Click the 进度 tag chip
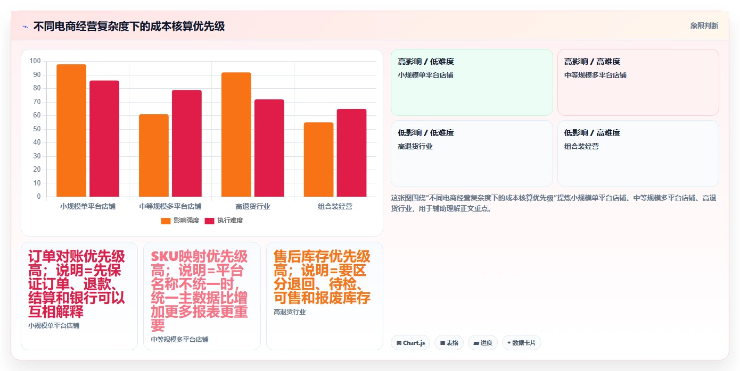The height and width of the screenshot is (371, 740). pos(483,343)
